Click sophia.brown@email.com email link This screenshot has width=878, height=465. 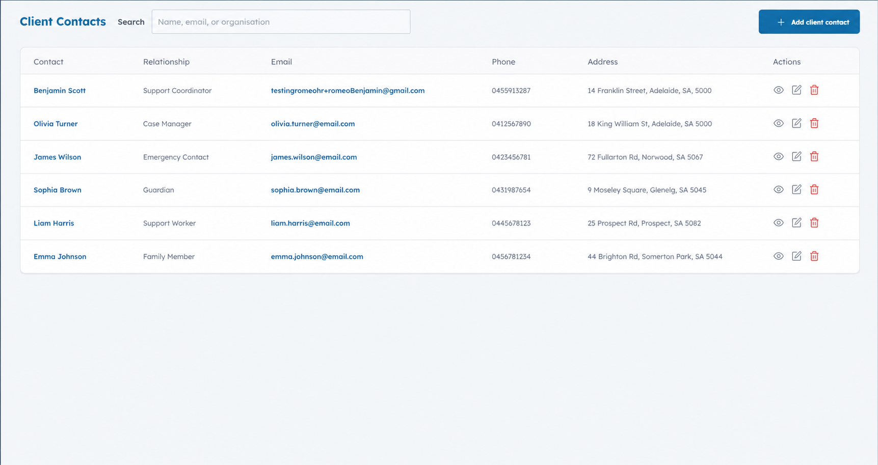click(315, 190)
